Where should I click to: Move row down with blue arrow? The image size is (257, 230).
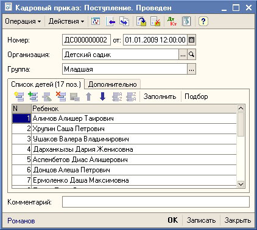tap(102, 96)
